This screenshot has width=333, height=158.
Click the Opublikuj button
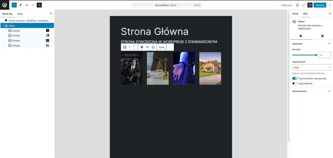tap(320, 5)
